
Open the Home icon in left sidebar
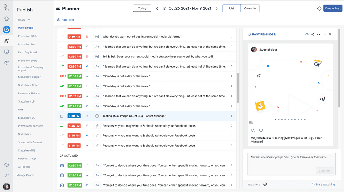pyautogui.click(x=7, y=19)
